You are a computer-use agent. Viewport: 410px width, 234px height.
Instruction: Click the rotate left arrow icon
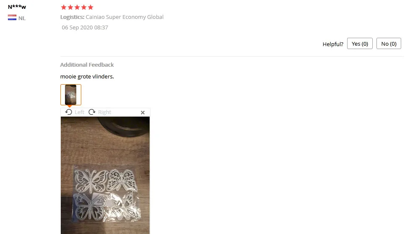coord(68,112)
